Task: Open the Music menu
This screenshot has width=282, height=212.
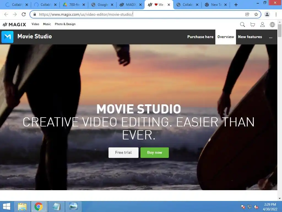Action: click(x=47, y=24)
